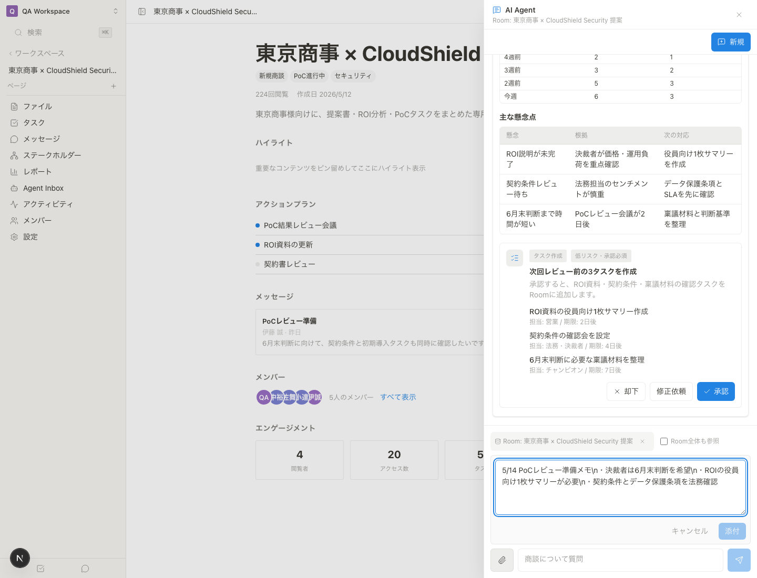Open the Agent Inbox robot icon
Viewport: 757px width, 578px height.
[x=14, y=188]
